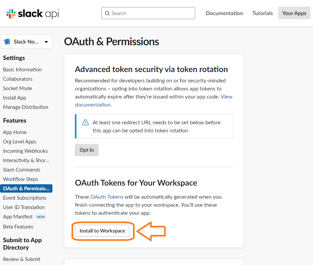Open Basic Information settings
Viewport: 313px width, 265px height.
22,70
